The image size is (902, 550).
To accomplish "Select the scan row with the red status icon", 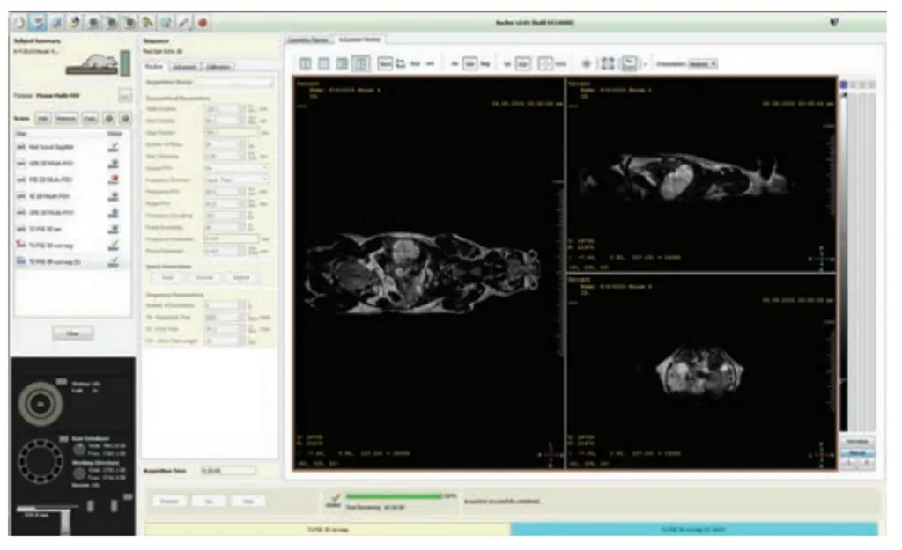I will click(72, 180).
